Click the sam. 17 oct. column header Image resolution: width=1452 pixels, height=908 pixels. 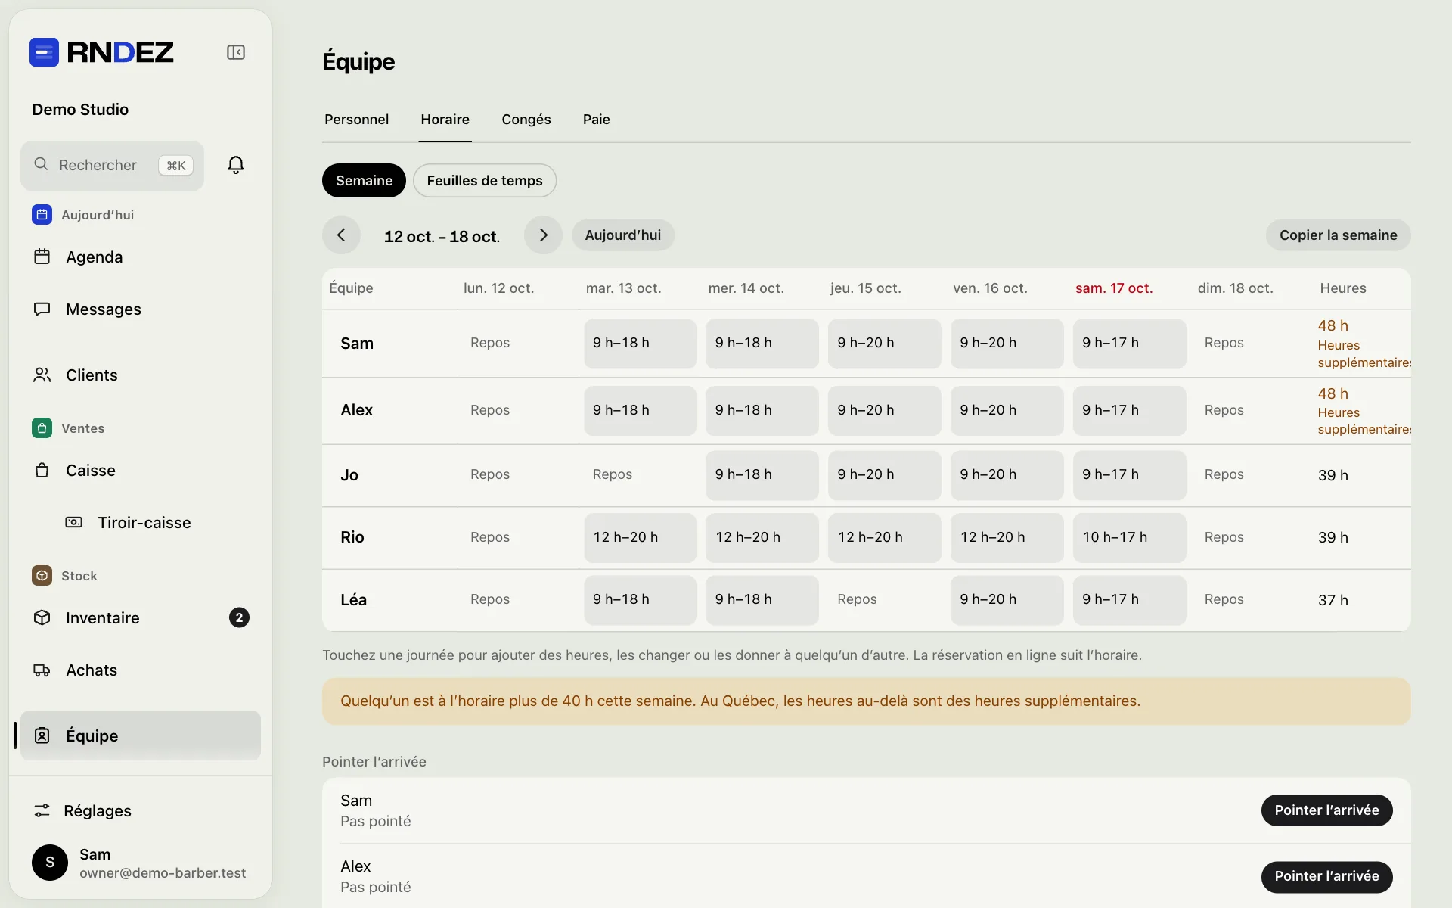1114,288
